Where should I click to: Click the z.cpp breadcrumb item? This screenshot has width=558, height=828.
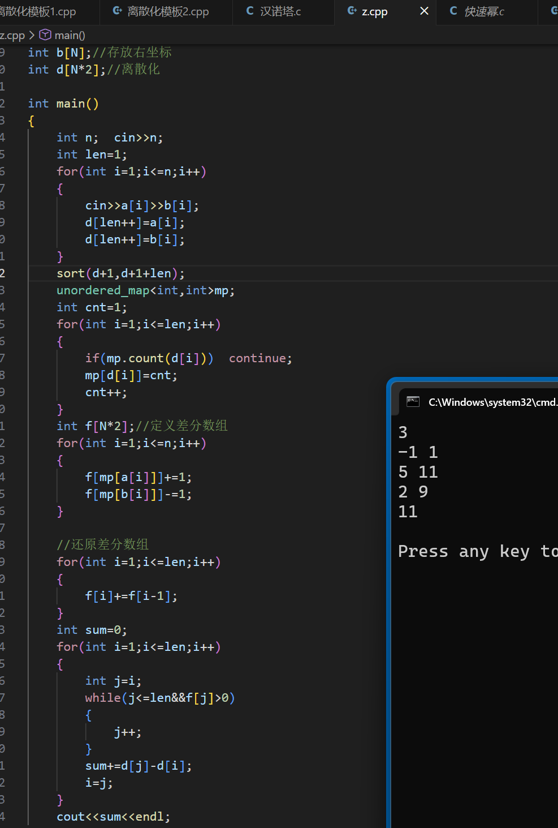(x=12, y=35)
